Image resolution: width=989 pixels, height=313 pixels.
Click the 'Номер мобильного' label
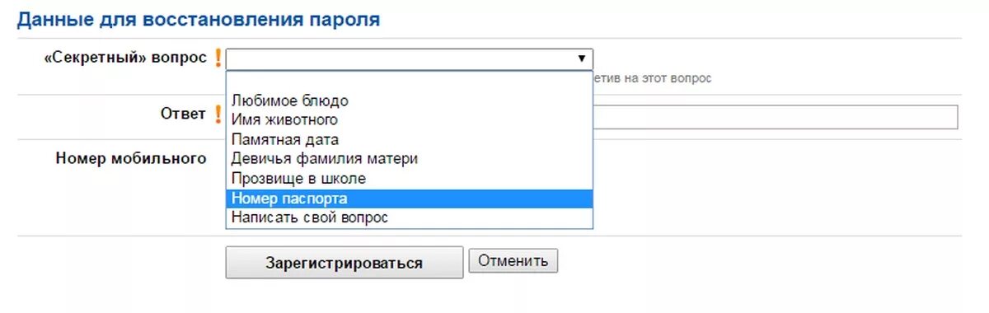[x=131, y=159]
